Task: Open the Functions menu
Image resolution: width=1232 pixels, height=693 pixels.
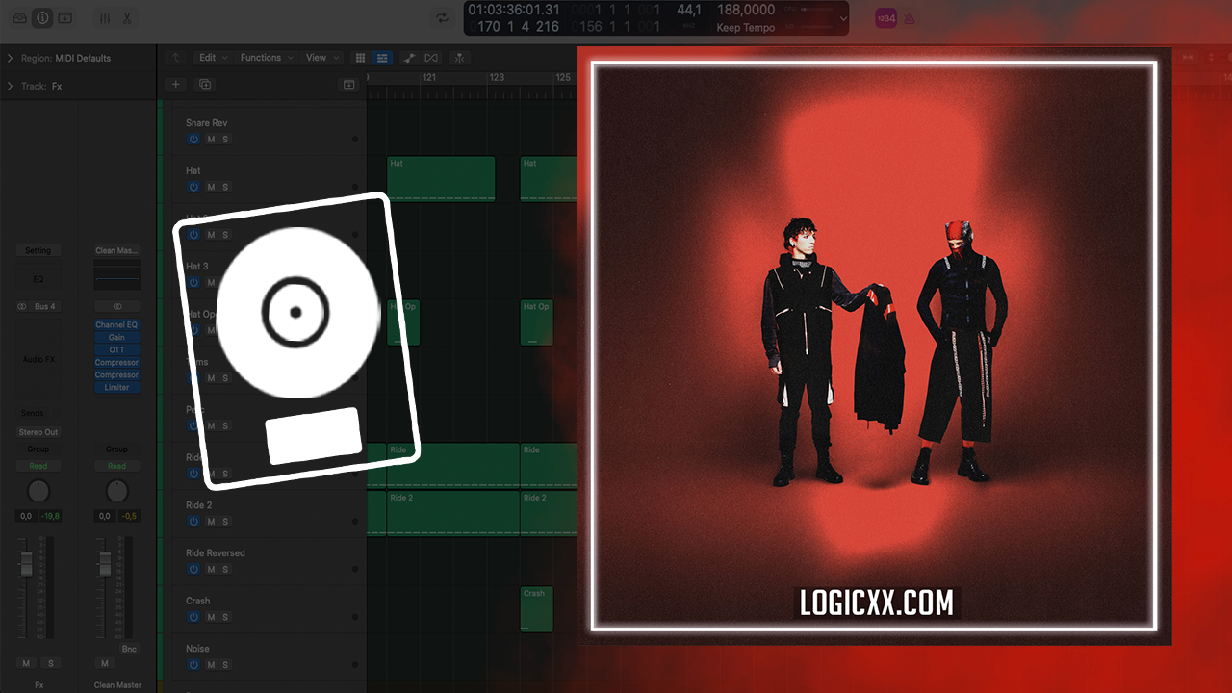Action: point(265,58)
